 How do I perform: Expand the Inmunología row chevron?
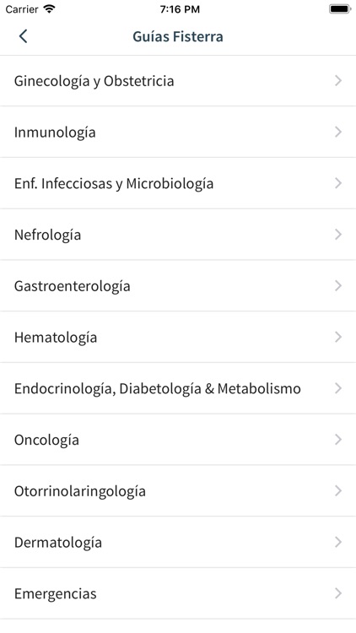(x=338, y=132)
